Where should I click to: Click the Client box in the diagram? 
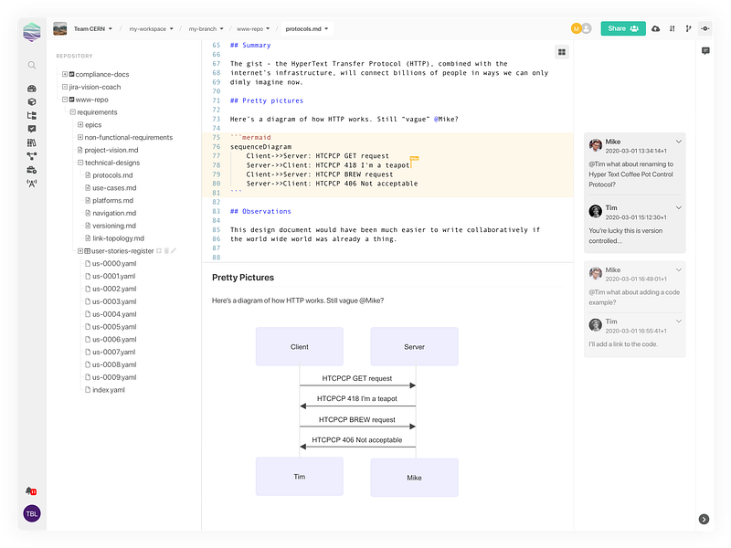(300, 347)
